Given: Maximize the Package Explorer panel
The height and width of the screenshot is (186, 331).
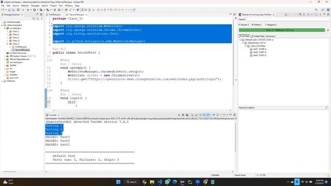Looking at the screenshot, I should (x=41, y=14).
